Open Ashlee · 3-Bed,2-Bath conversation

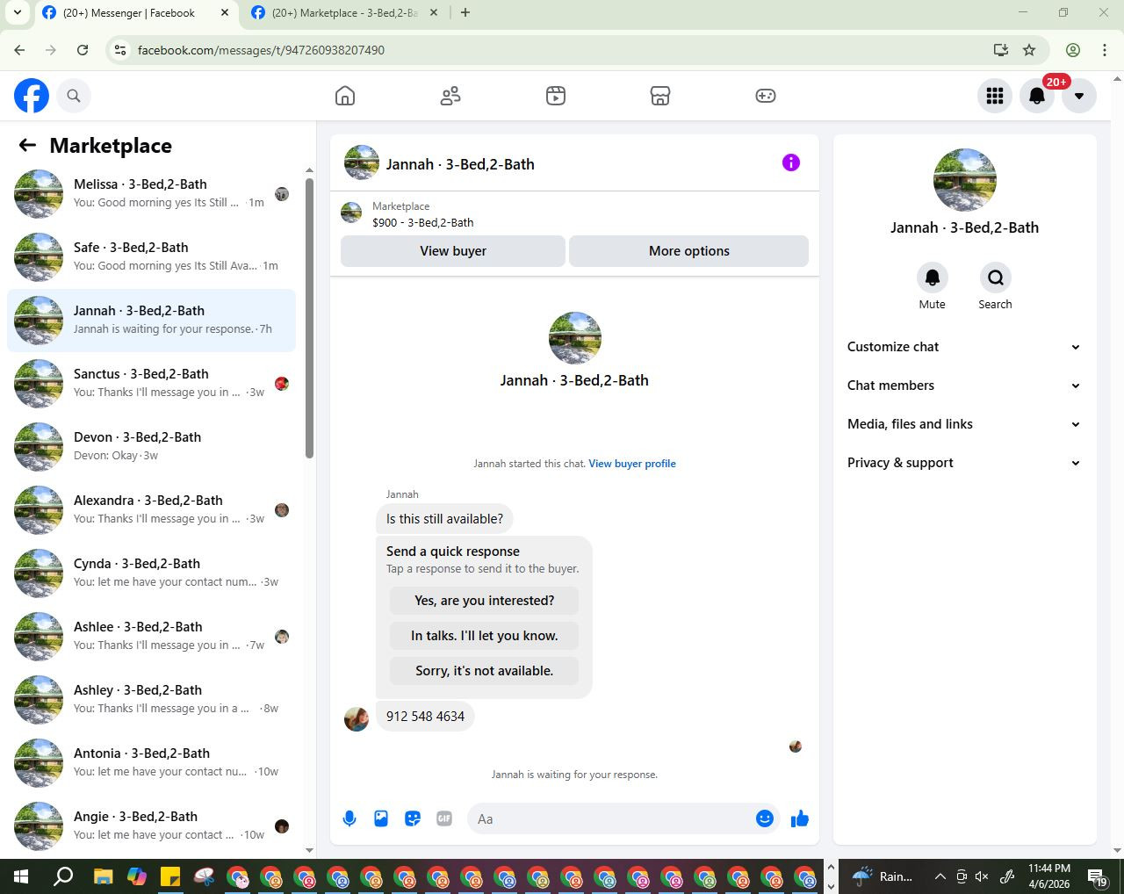151,637
